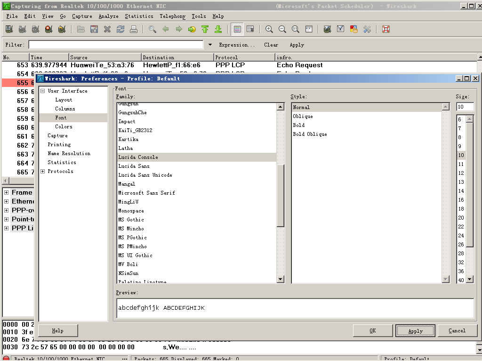Click the Expression... filter button

[x=237, y=45]
